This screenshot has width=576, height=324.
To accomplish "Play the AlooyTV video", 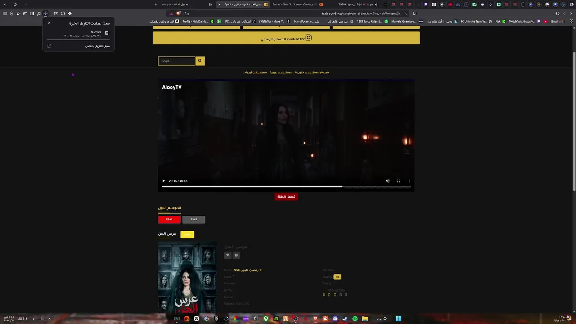I will tap(163, 181).
